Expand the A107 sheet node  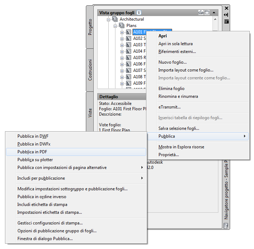pos(122,71)
